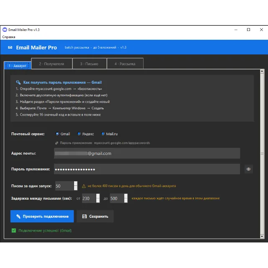Increase Писем за один запуск stepper
Screen dimensions: 268x268
(x=76, y=183)
